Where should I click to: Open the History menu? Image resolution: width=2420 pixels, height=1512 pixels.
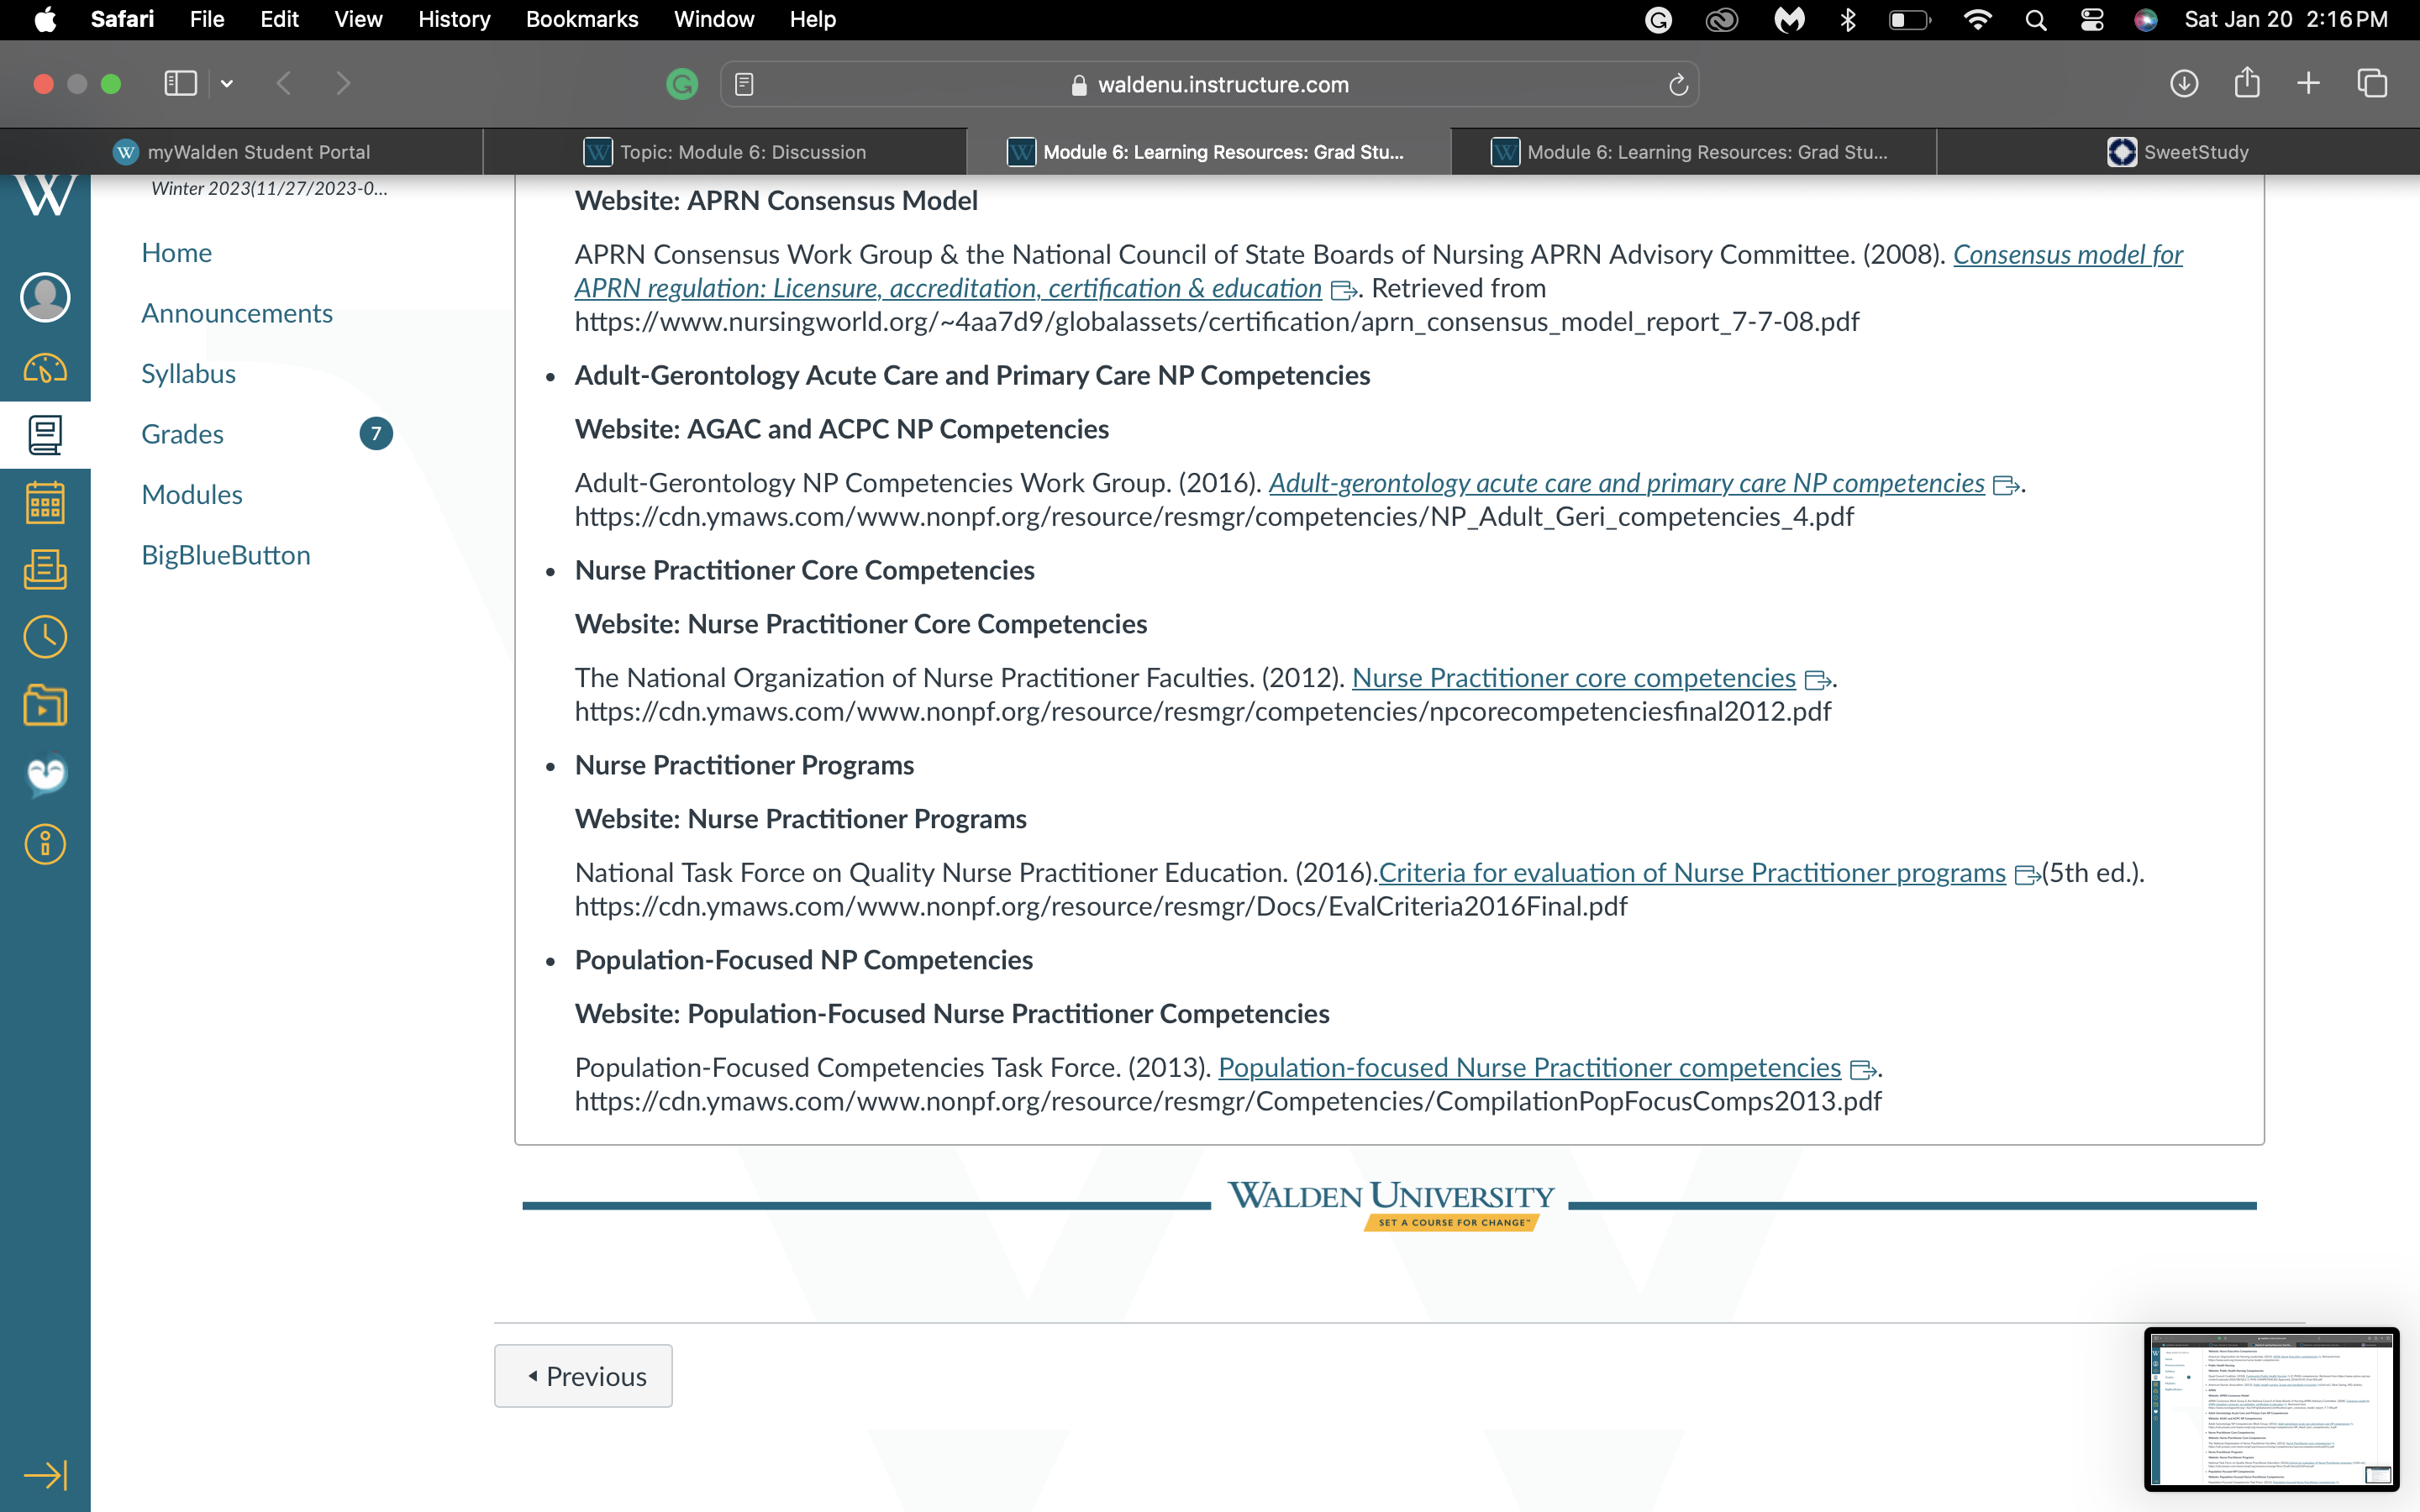point(454,20)
